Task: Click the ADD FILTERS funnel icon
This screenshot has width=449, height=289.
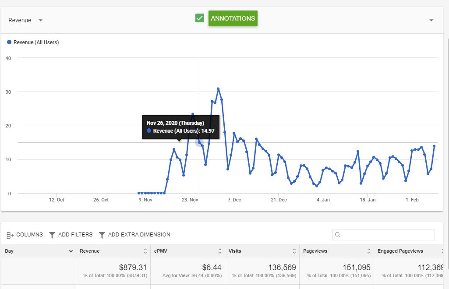Action: [52, 235]
